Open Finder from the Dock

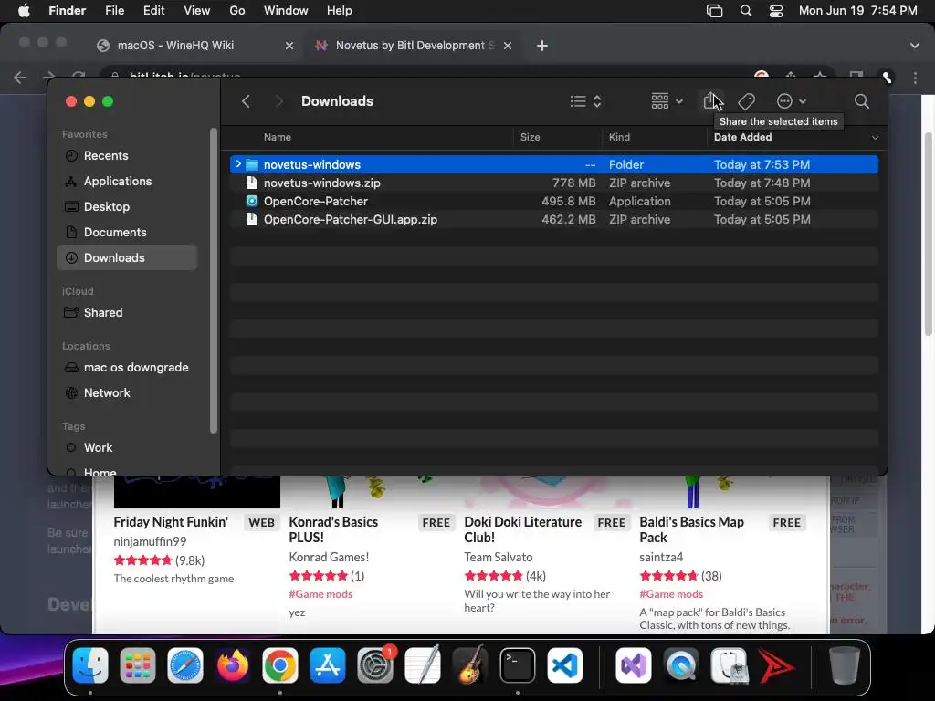click(90, 665)
